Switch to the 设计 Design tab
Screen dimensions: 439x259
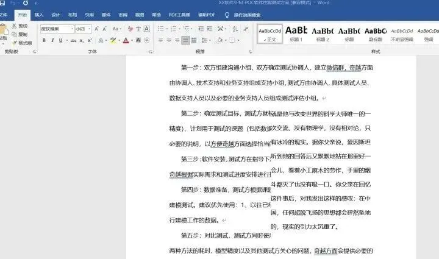(x=55, y=15)
